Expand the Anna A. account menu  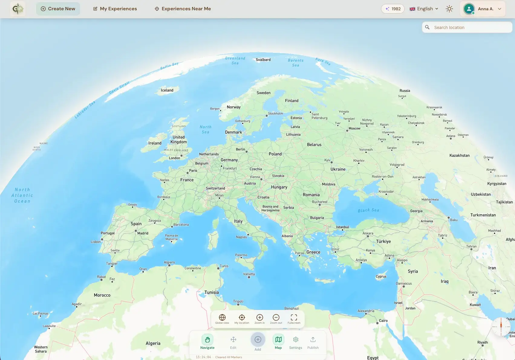tap(483, 9)
